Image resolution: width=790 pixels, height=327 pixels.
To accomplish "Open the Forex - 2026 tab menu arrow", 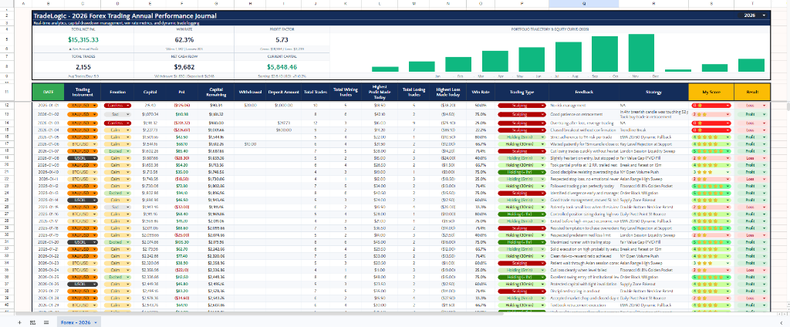I will pos(95,322).
